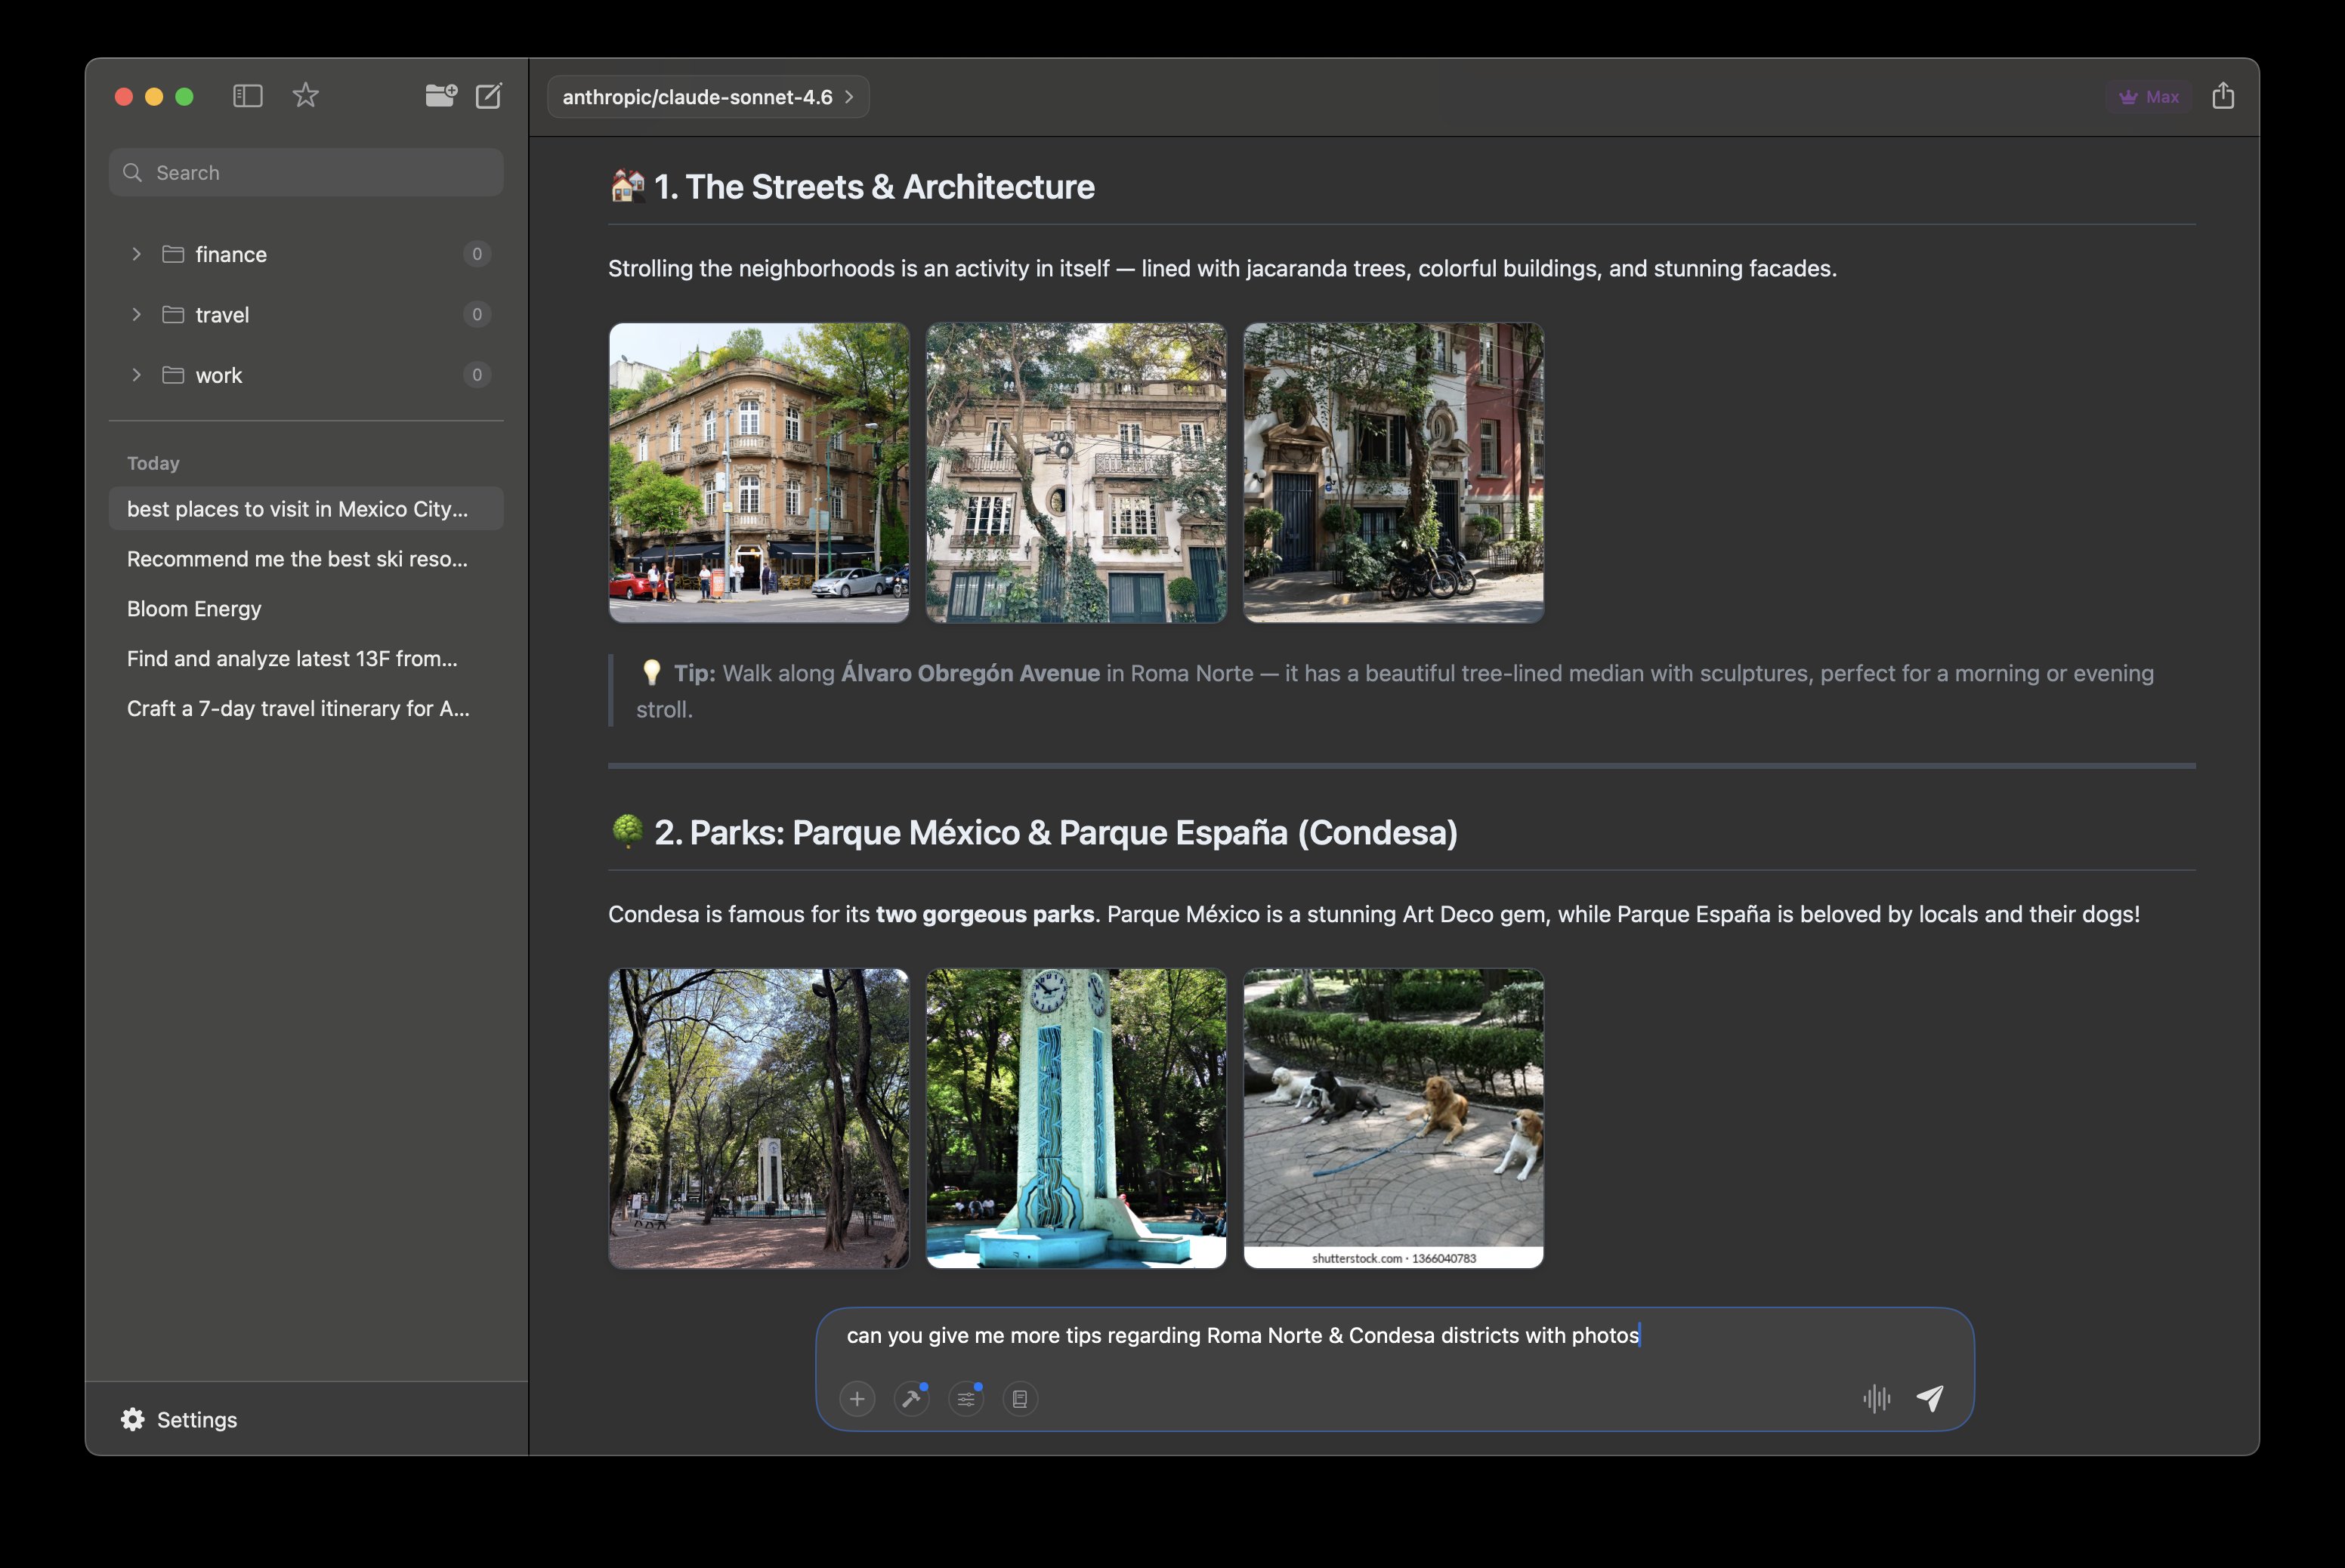Open model parameters sliders icon
The width and height of the screenshot is (2345, 1568).
click(x=966, y=1399)
